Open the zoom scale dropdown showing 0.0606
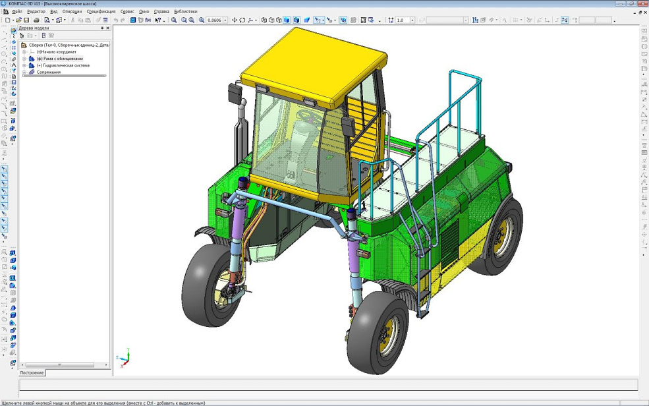The image size is (649, 406). click(x=225, y=20)
